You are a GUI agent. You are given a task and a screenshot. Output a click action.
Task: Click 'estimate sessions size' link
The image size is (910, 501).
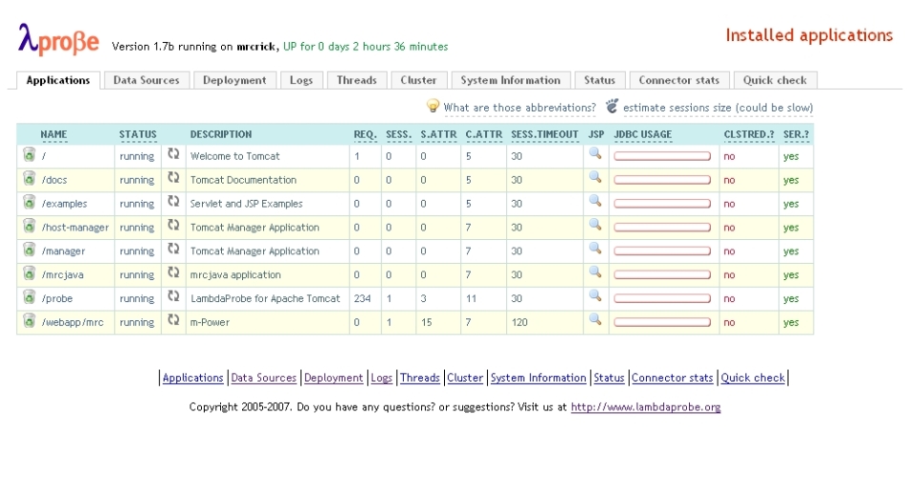[x=718, y=108]
